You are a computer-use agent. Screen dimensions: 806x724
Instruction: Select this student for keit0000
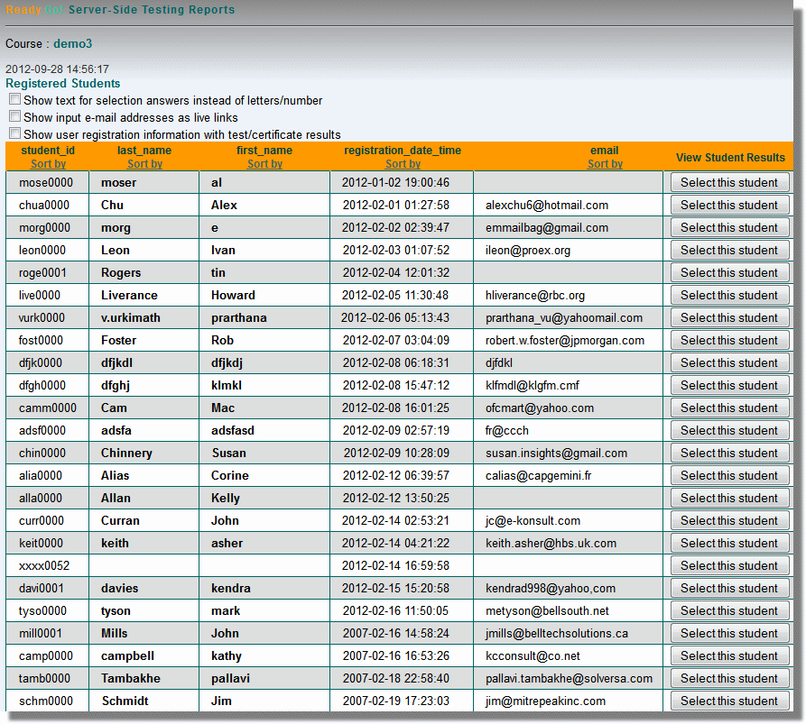729,544
